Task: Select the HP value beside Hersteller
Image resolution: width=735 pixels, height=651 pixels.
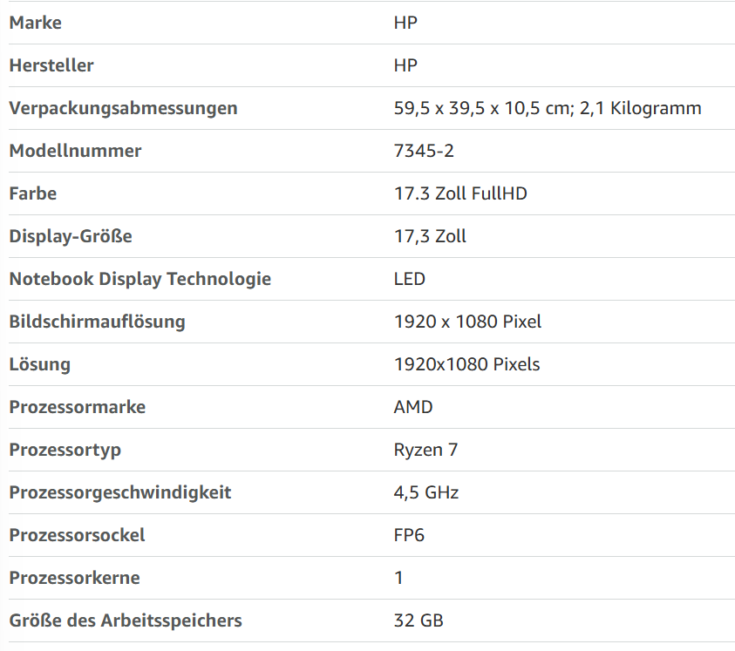Action: tap(405, 65)
